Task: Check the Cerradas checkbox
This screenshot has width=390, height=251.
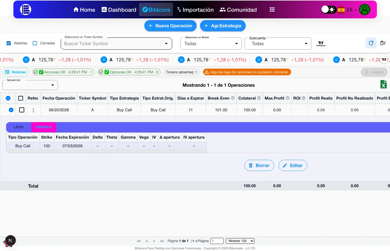Action: (x=35, y=43)
